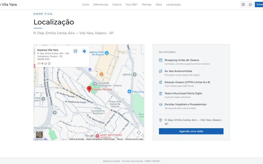Click the Agende uma visita button
Viewport: 263px width, 164px height.
coord(191,131)
